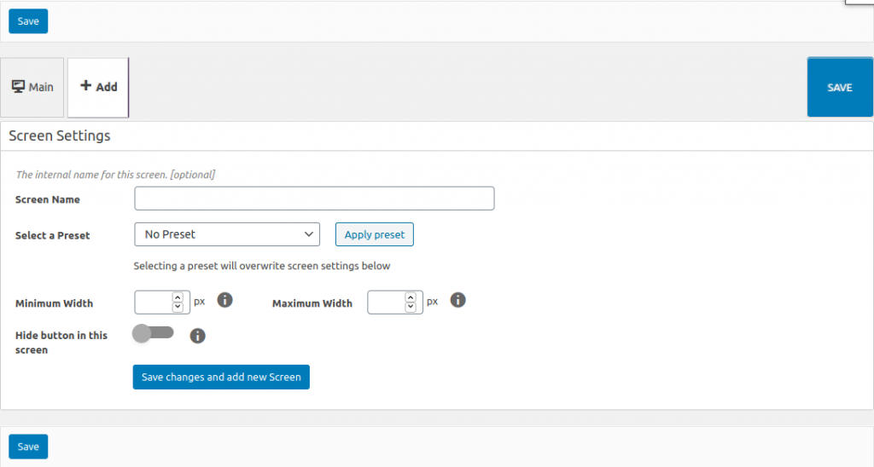874x467 pixels.
Task: Click inside the Maximum Width number field
Action: click(386, 303)
